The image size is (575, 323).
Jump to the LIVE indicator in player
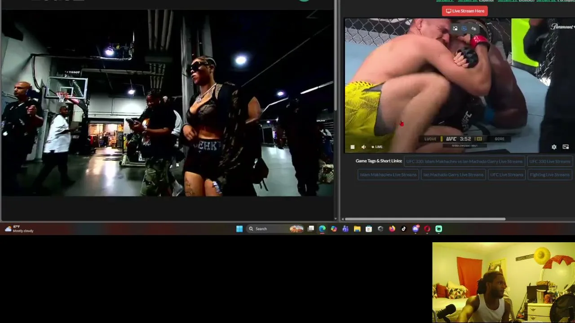[x=377, y=147]
